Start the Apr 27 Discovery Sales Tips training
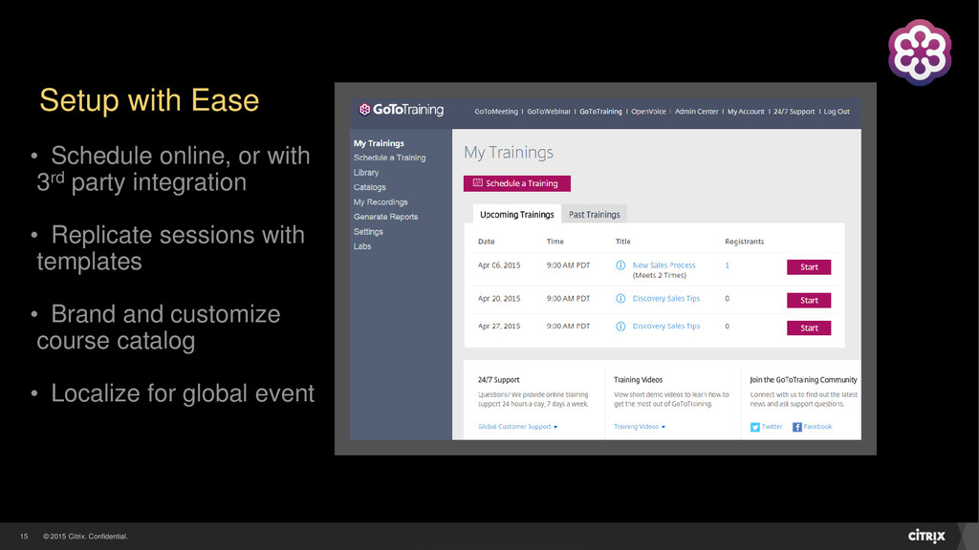 [809, 328]
